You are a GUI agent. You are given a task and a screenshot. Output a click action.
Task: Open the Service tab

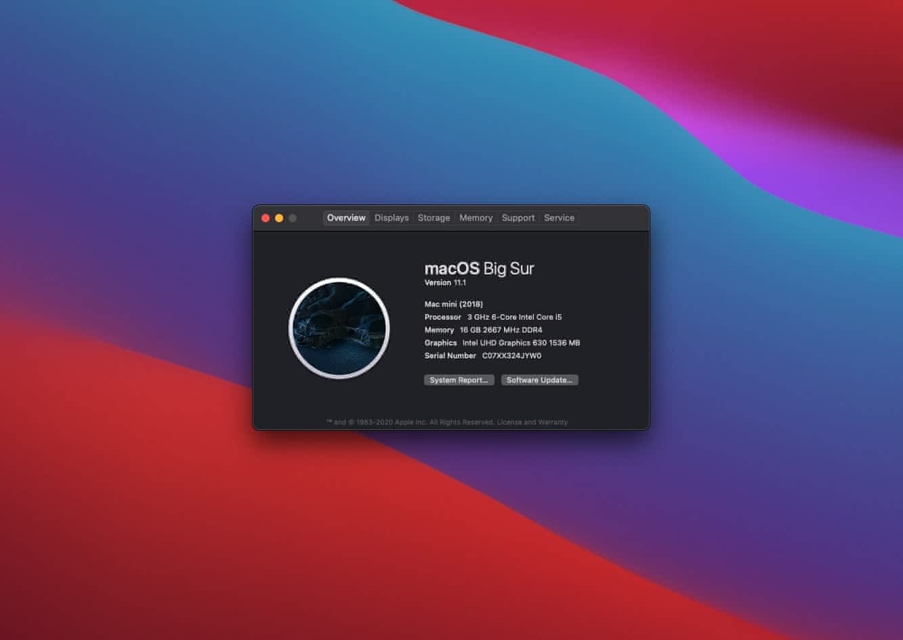click(559, 218)
